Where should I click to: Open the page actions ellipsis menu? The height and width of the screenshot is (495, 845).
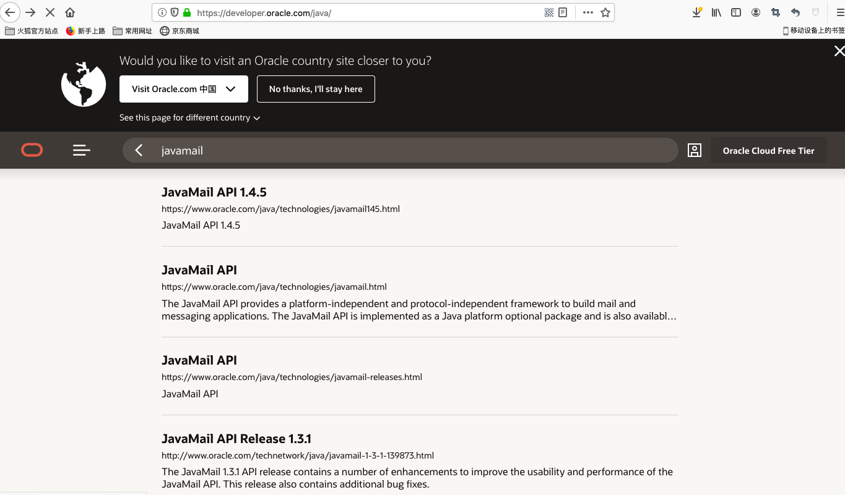point(587,12)
